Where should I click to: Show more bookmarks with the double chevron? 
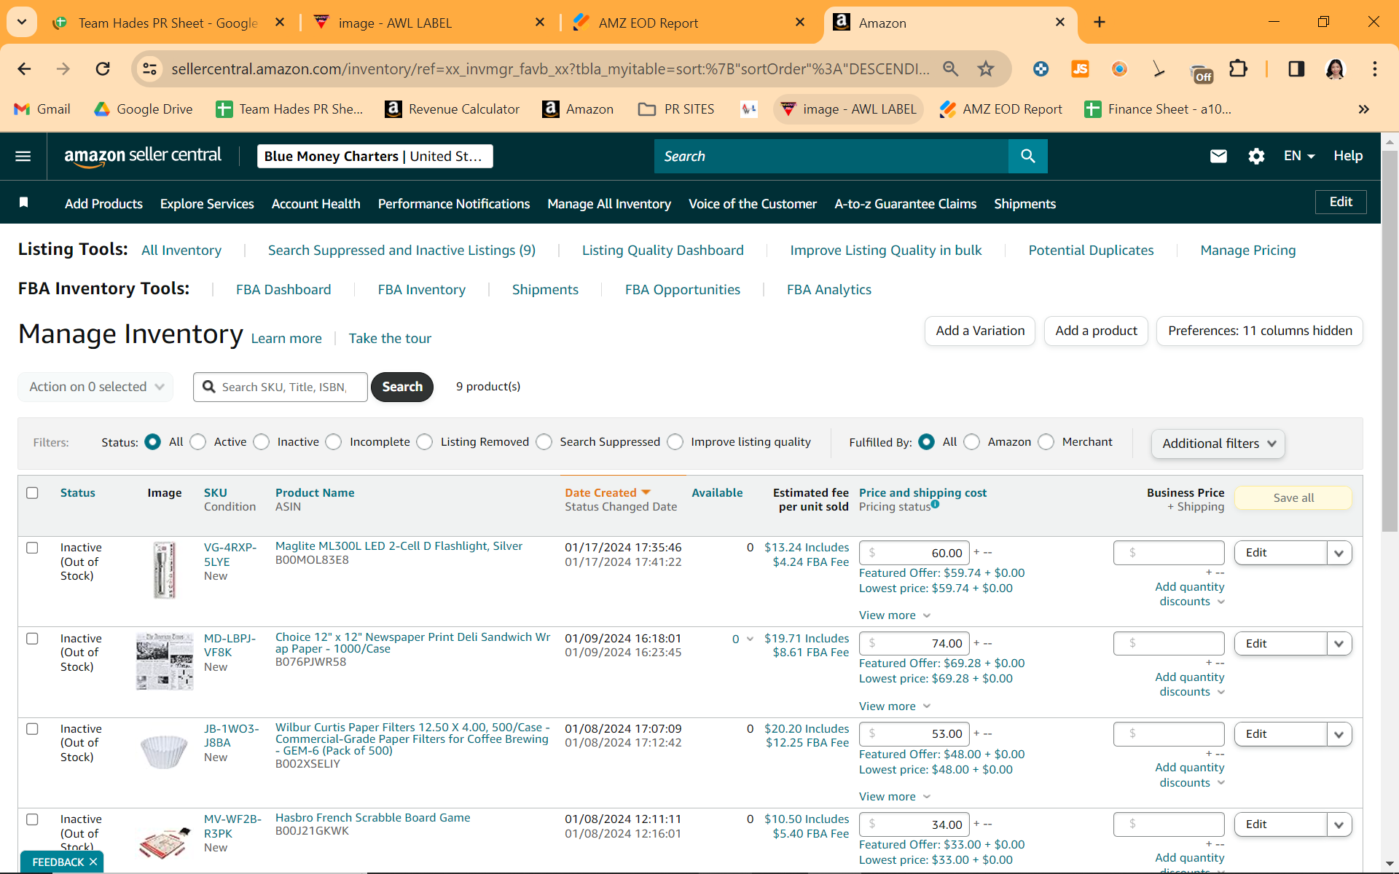1363,109
